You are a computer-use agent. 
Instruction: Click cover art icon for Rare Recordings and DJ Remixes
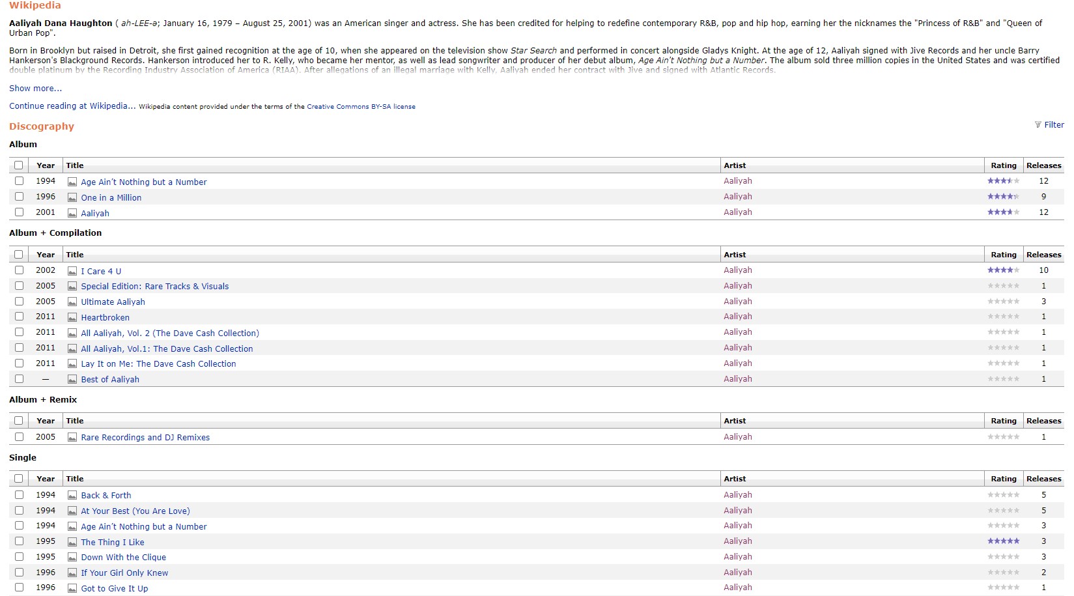72,437
